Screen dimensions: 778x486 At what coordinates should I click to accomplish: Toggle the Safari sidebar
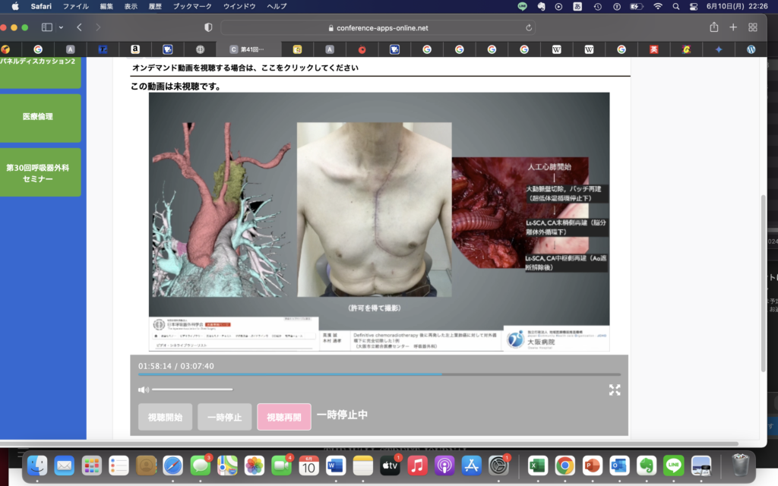[46, 27]
